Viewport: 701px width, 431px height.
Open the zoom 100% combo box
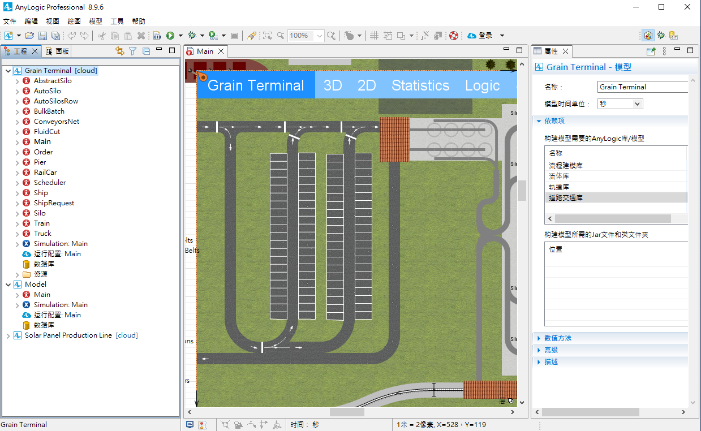click(306, 36)
